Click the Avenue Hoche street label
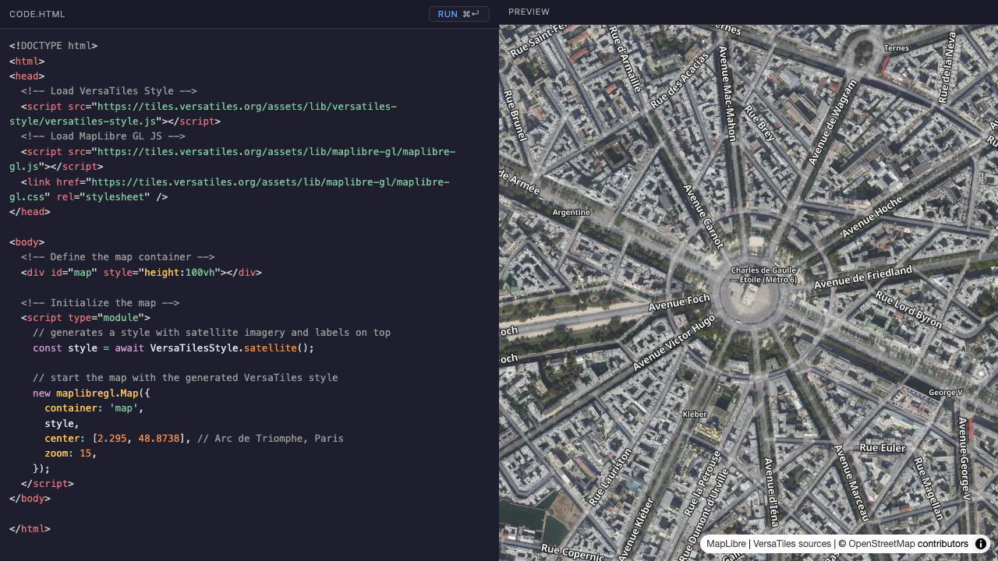This screenshot has height=561, width=998. [872, 217]
